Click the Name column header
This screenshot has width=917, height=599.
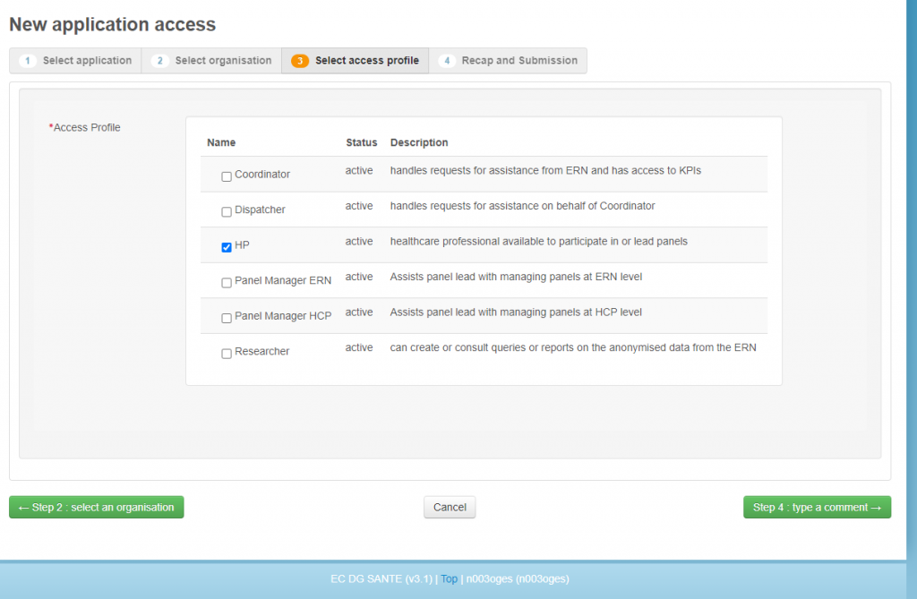point(221,143)
